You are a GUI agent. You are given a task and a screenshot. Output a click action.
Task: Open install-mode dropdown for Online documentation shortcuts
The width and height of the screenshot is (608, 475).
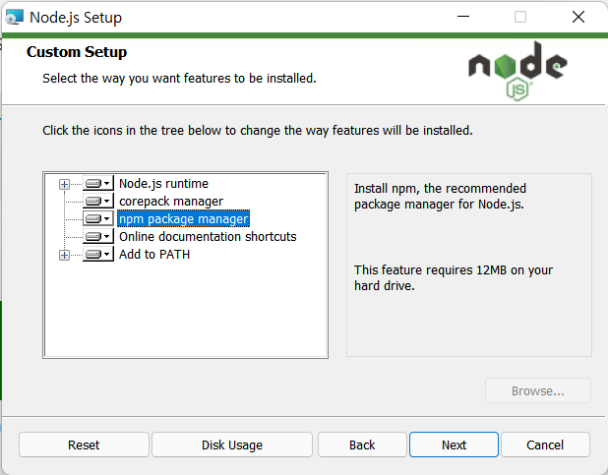98,237
